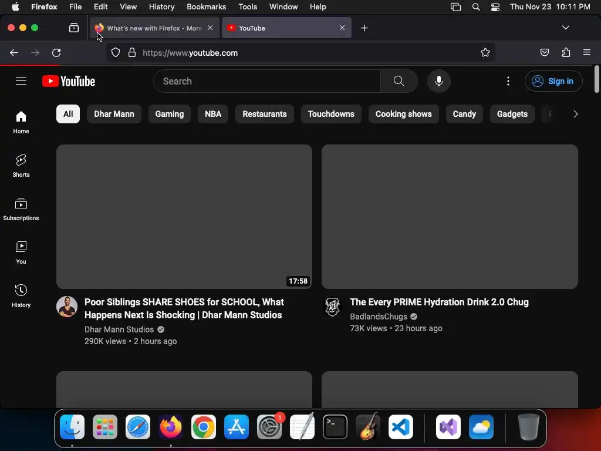Launch GarageBand from the Dock

[368, 427]
